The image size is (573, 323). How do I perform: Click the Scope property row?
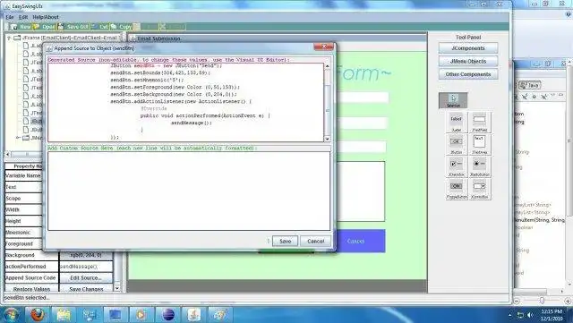[24, 199]
